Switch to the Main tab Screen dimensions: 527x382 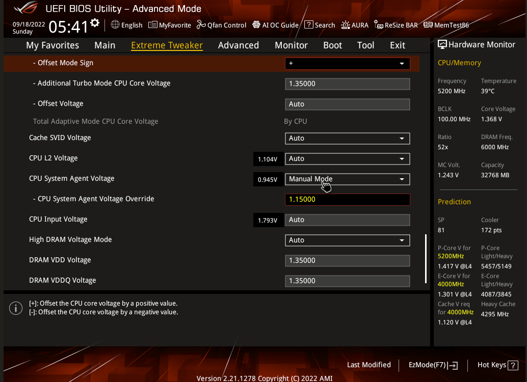105,45
